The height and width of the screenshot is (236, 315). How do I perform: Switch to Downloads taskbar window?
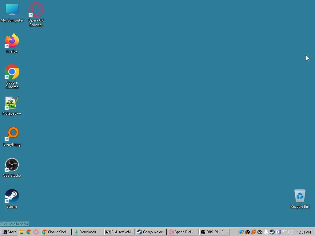point(88,232)
